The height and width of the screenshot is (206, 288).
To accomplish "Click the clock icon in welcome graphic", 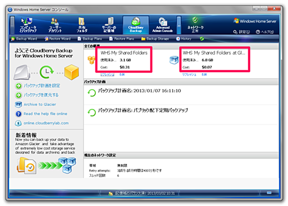I will [47, 72].
